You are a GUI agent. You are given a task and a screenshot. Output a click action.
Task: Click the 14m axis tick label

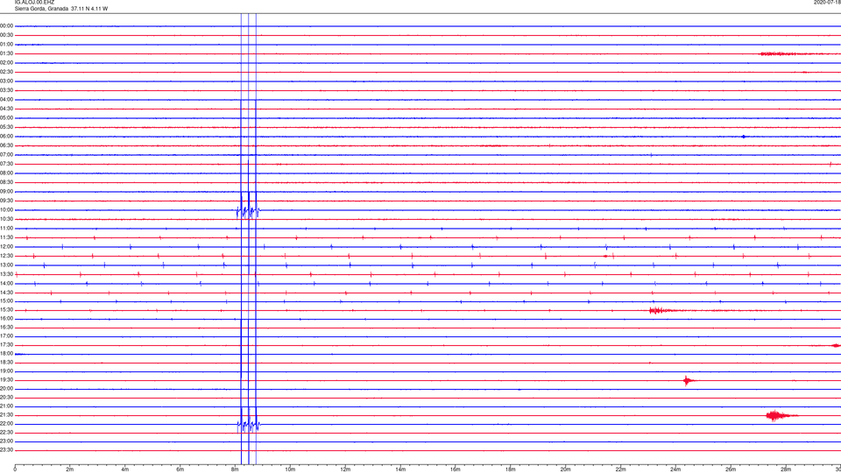[x=400, y=469]
